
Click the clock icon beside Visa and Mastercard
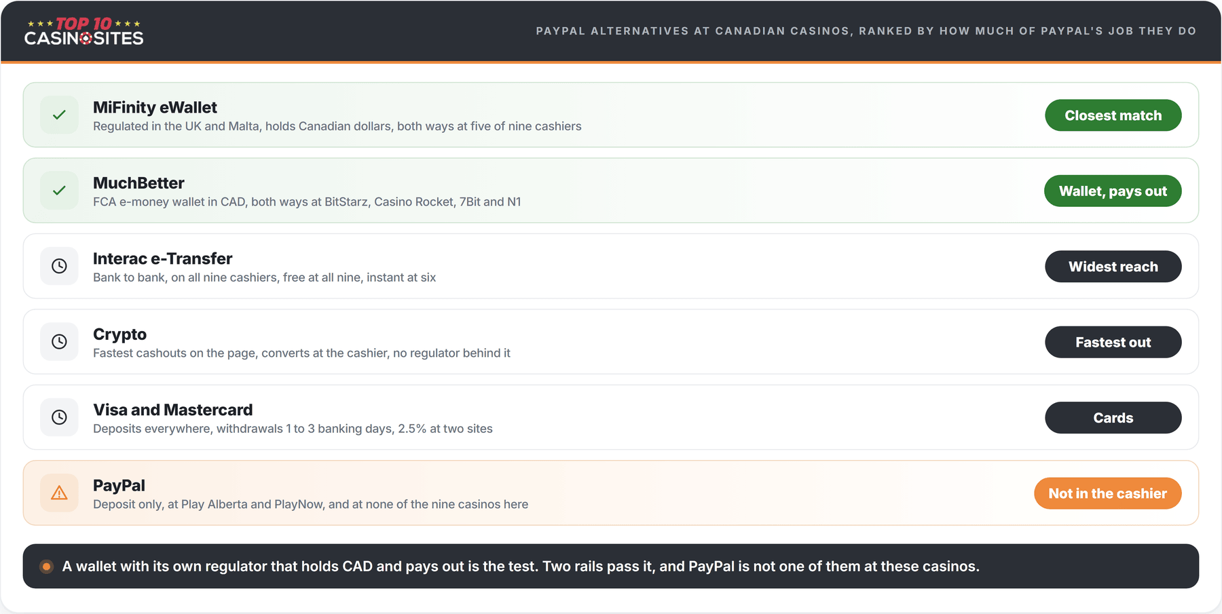tap(59, 417)
